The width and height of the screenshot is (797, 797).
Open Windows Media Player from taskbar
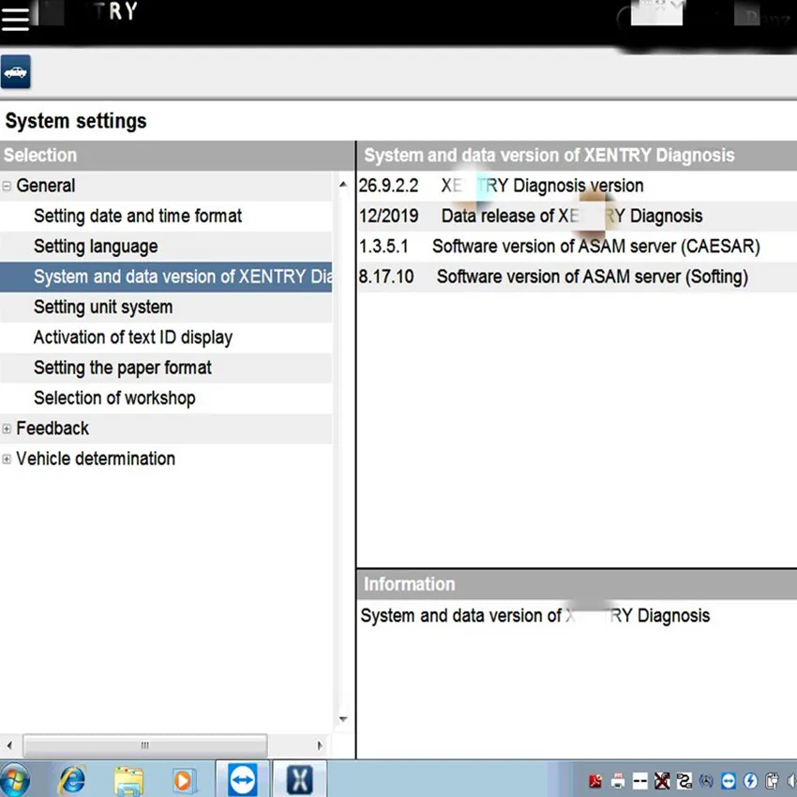pyautogui.click(x=184, y=780)
